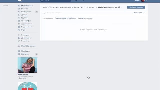The width and height of the screenshot is (160, 90).
Task: Click the Желания counter badge
Action: pyautogui.click(x=37, y=54)
